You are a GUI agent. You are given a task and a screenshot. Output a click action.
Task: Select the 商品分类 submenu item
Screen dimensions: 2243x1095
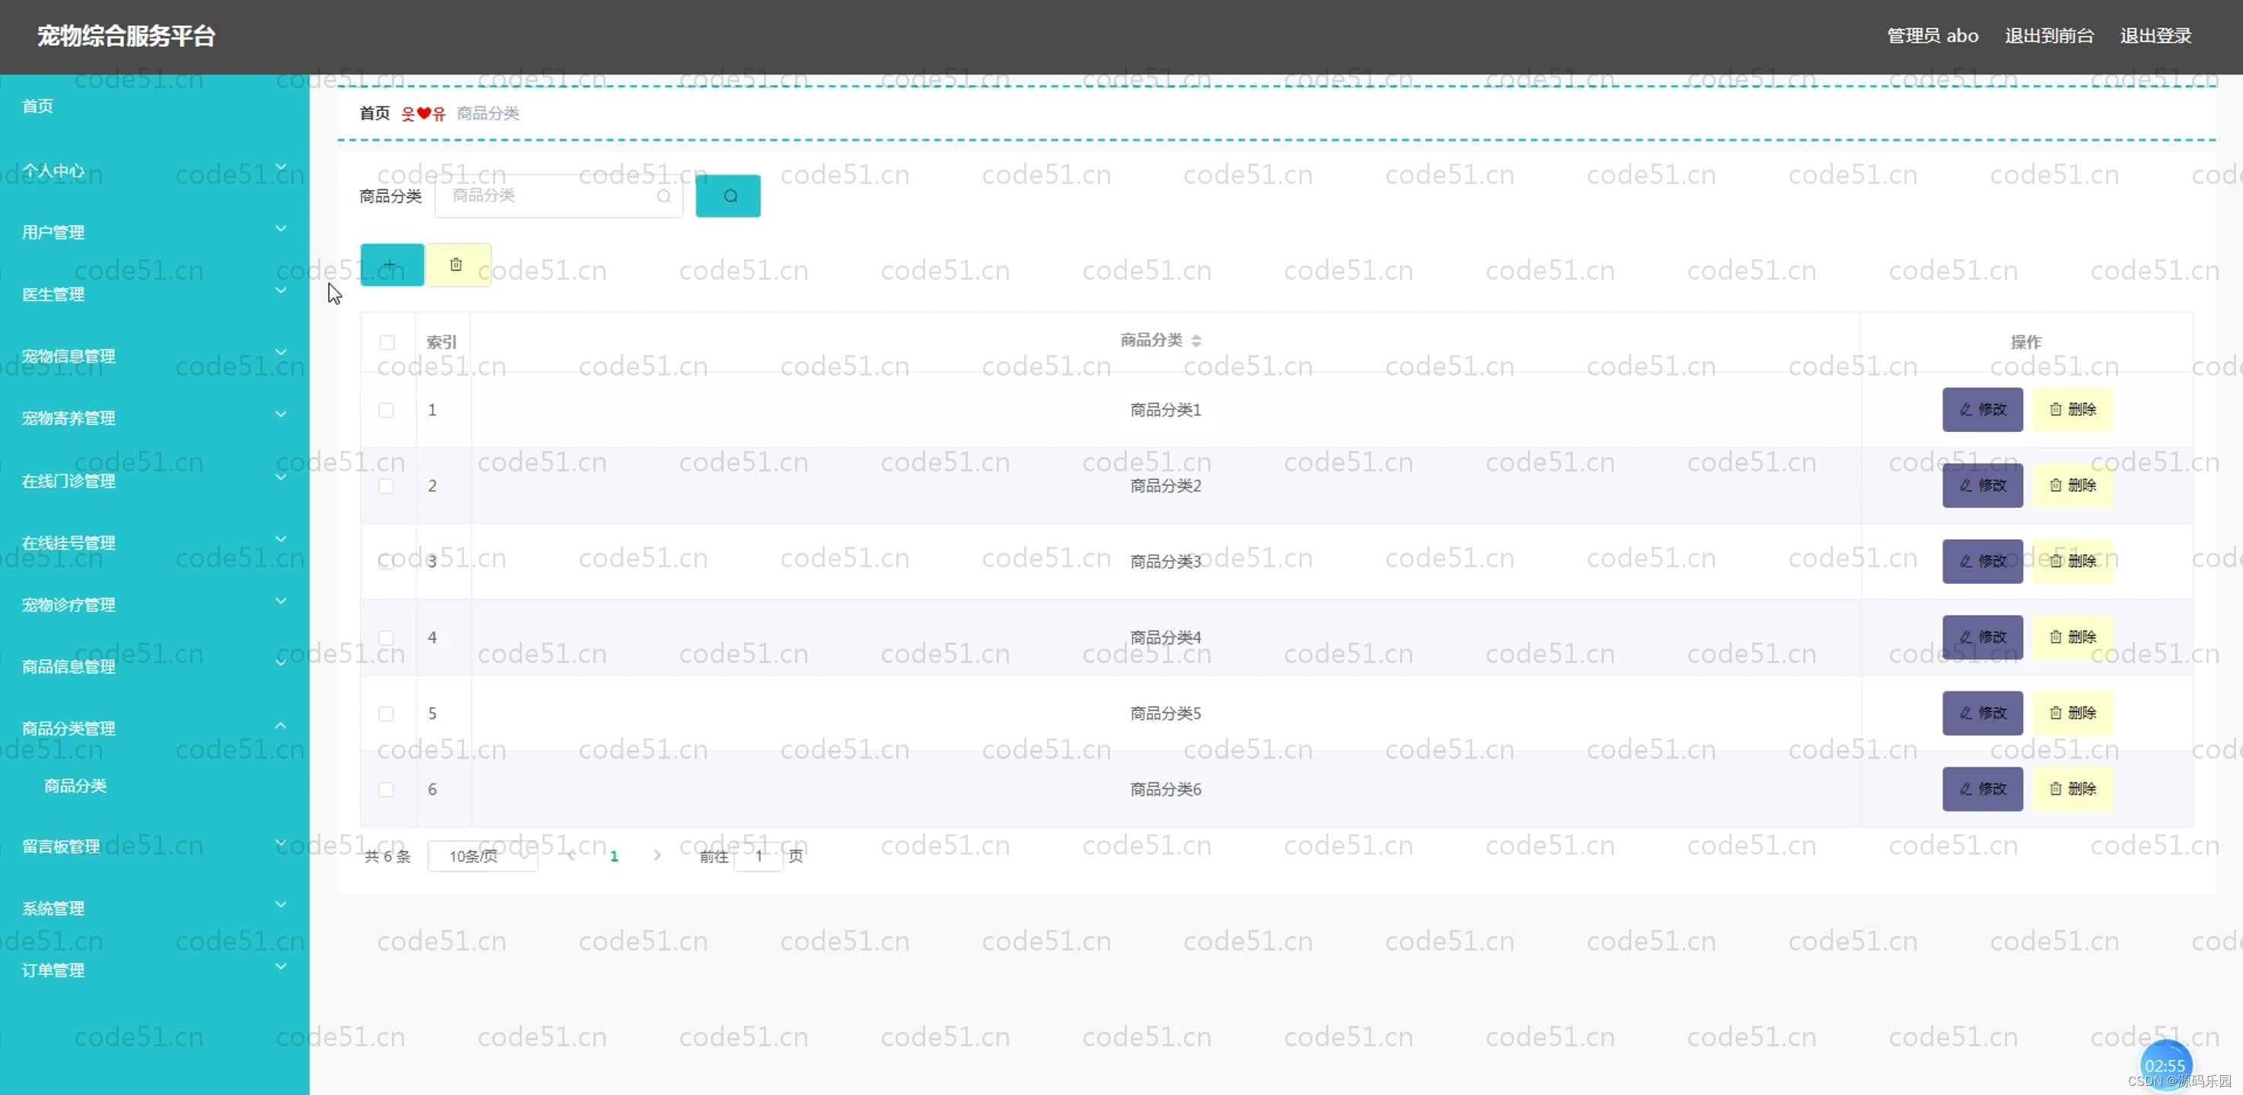[x=76, y=786]
